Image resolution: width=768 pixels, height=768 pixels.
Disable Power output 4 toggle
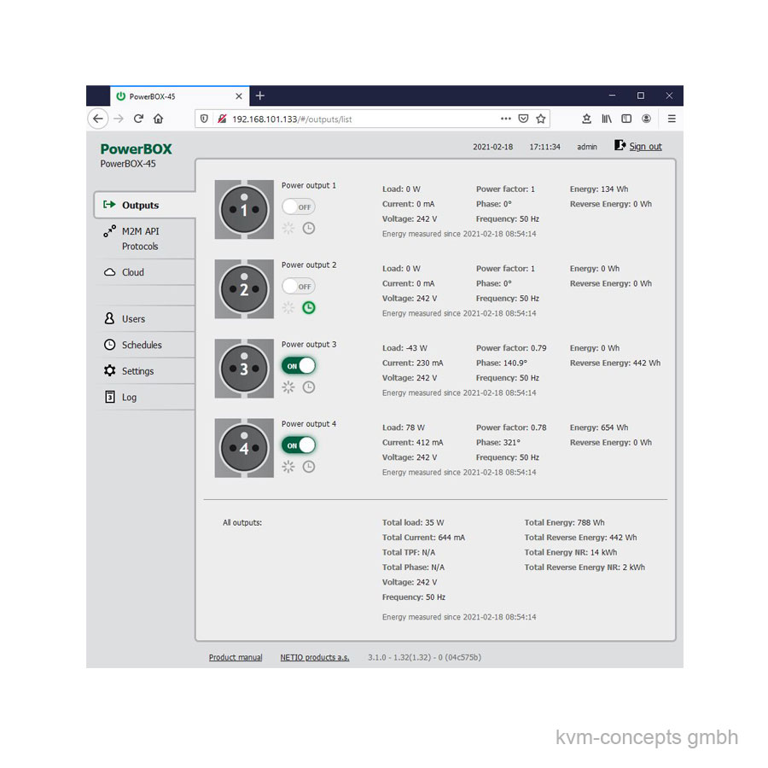coord(299,445)
